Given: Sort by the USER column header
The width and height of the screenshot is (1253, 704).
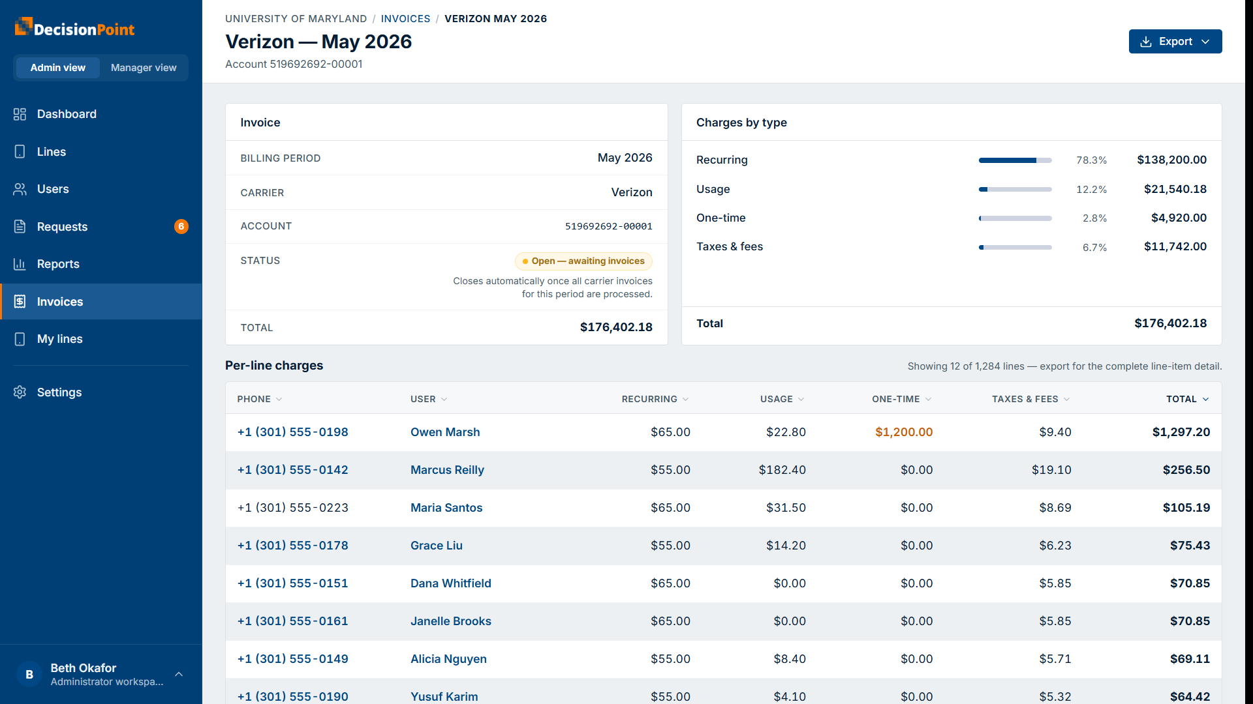Looking at the screenshot, I should click(x=429, y=399).
